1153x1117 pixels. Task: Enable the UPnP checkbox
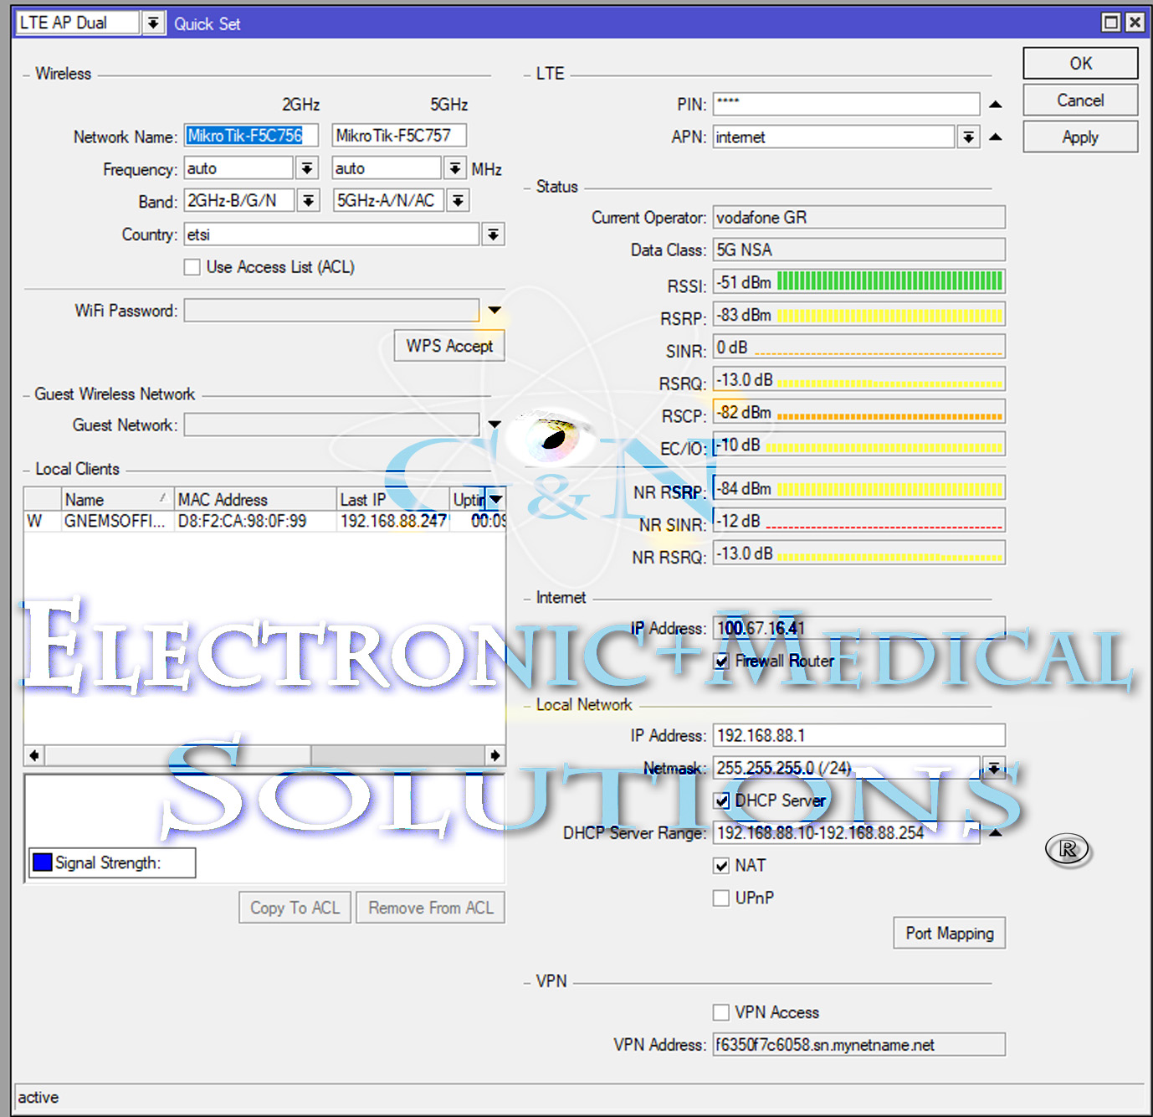point(721,898)
